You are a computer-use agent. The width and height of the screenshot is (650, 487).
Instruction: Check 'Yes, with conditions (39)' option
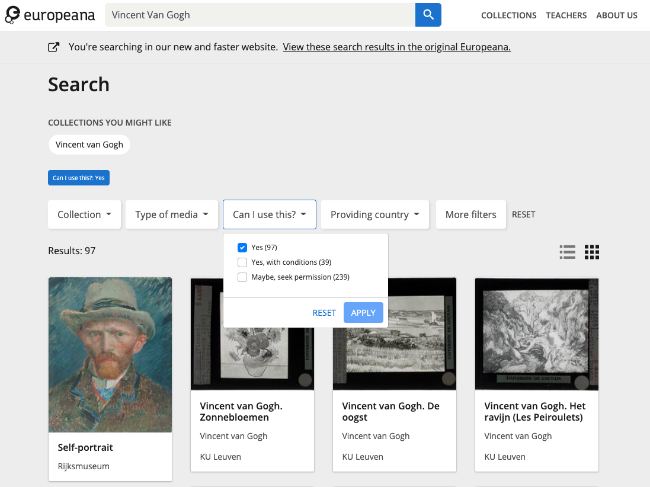pyautogui.click(x=242, y=262)
